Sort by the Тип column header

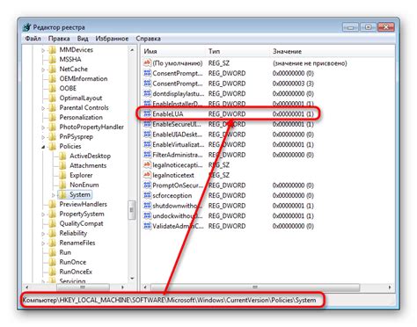[238, 51]
